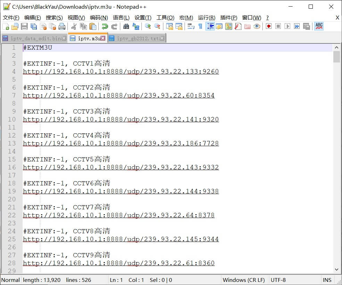The width and height of the screenshot is (342, 285).
Task: Open the 文件(F) menu
Action: click(11, 18)
